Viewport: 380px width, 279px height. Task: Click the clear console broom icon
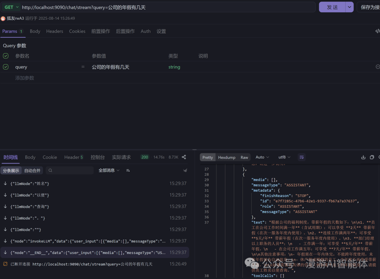(x=185, y=170)
